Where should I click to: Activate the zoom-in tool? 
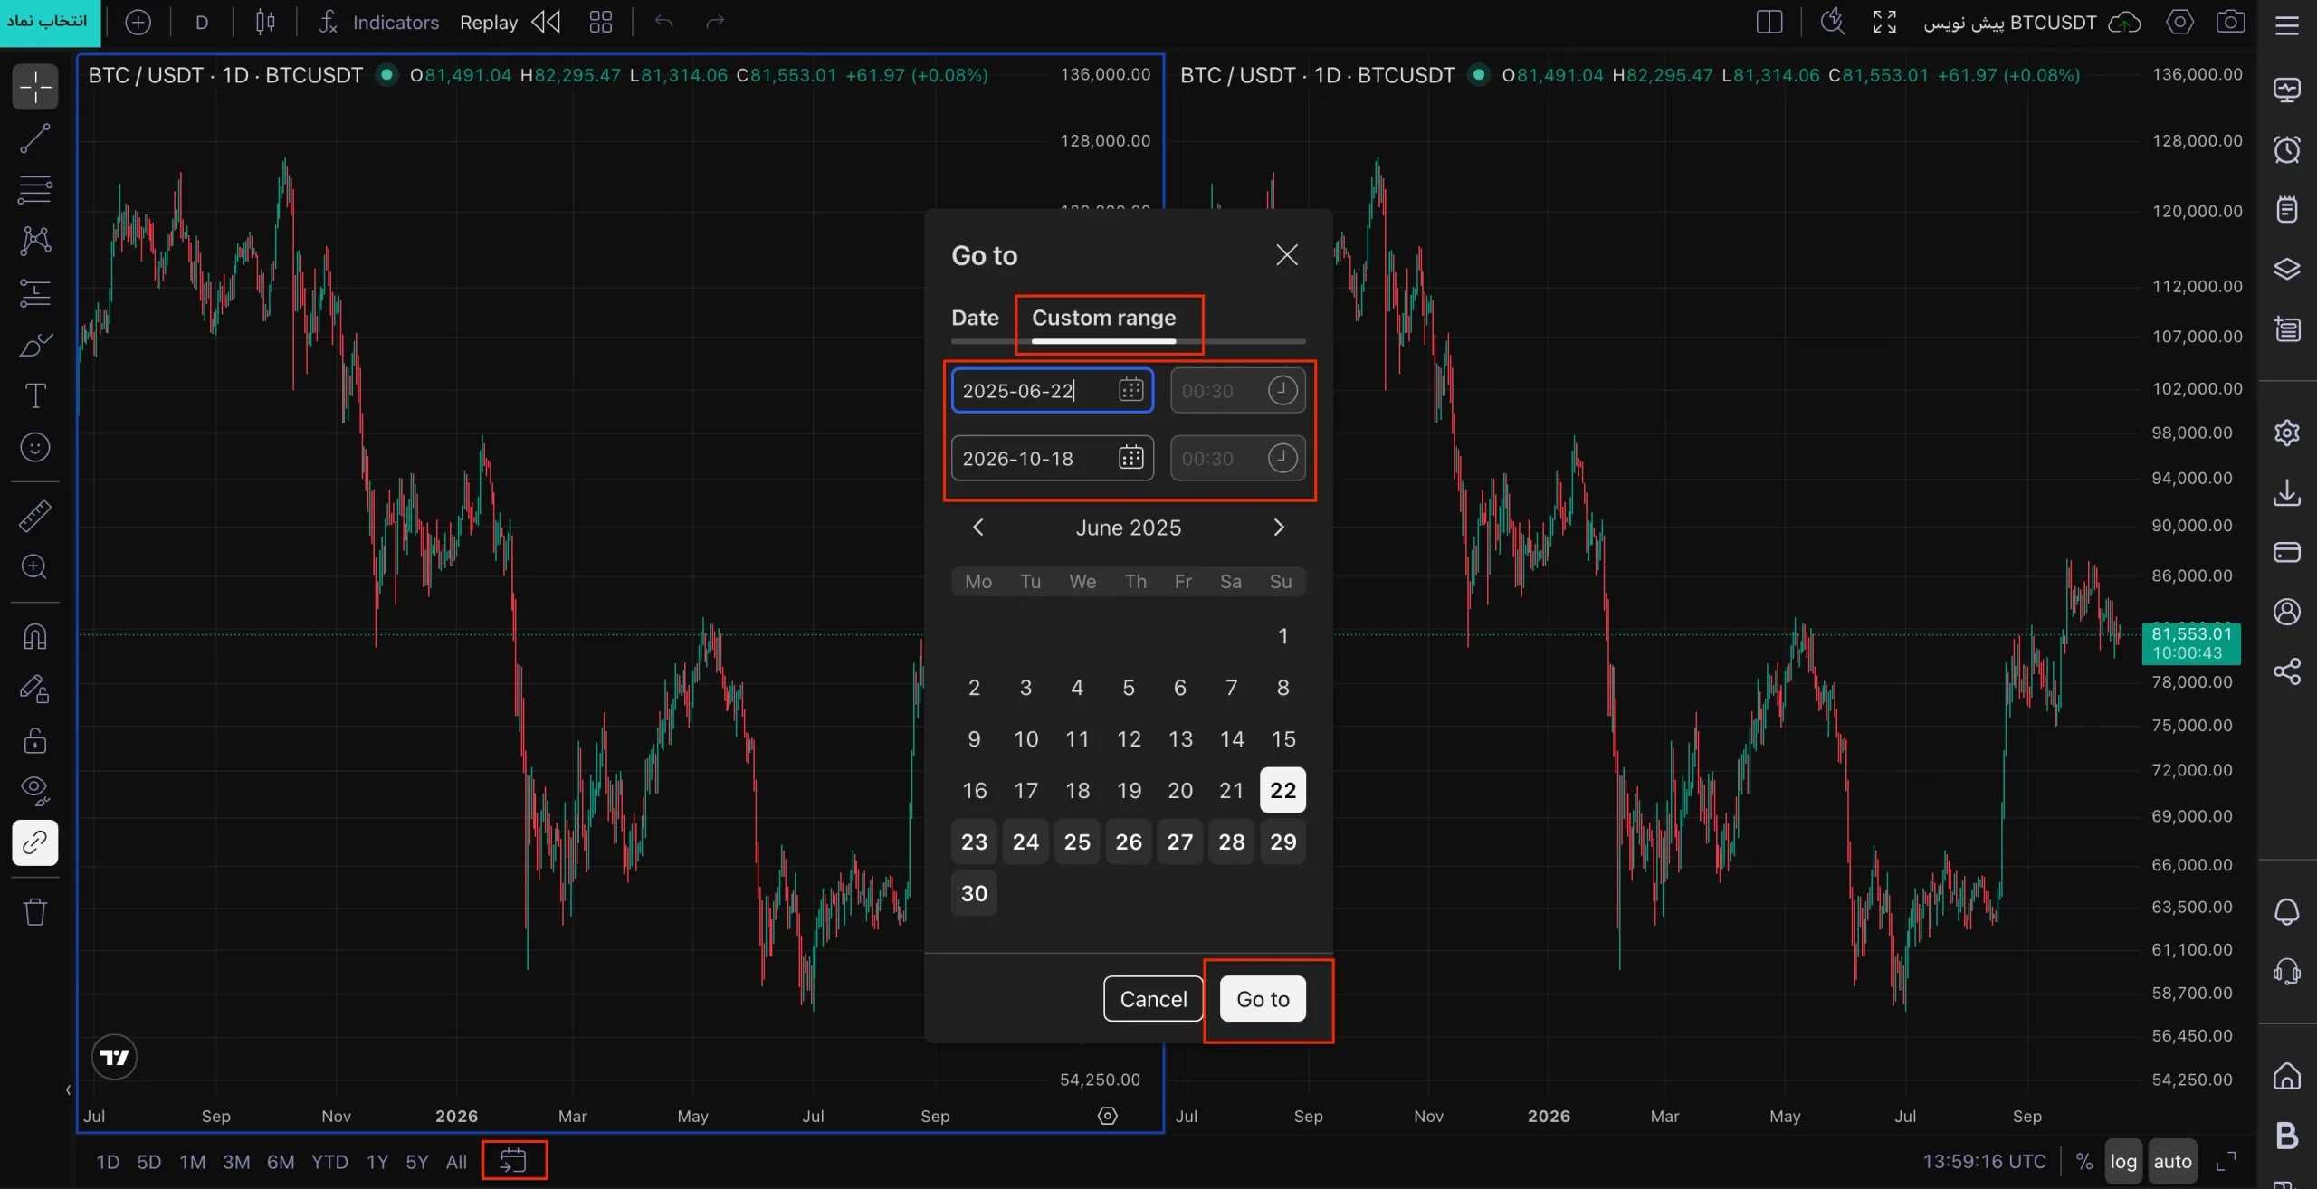(x=35, y=567)
